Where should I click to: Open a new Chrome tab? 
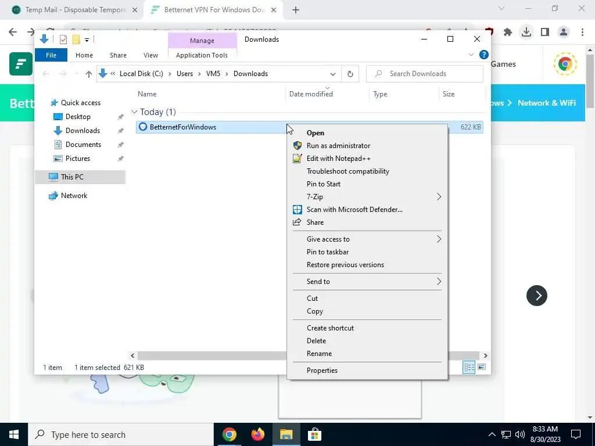pos(296,10)
